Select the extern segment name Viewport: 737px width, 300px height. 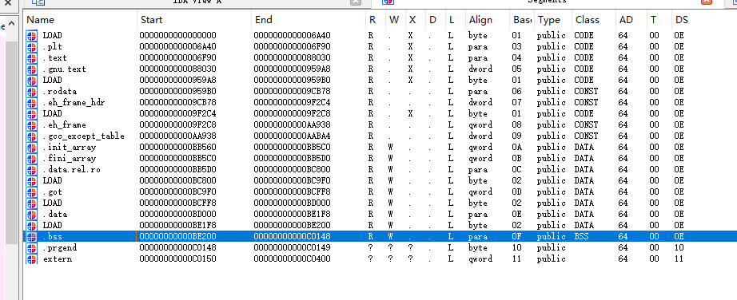click(x=58, y=259)
